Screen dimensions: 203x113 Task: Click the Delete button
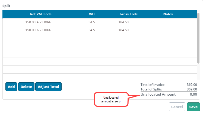[x=26, y=87]
